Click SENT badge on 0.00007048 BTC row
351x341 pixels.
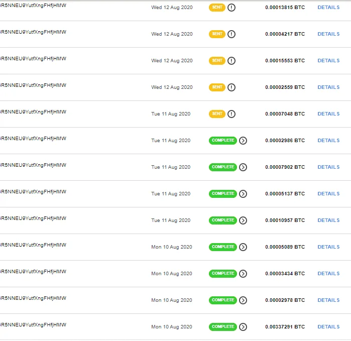pos(217,114)
